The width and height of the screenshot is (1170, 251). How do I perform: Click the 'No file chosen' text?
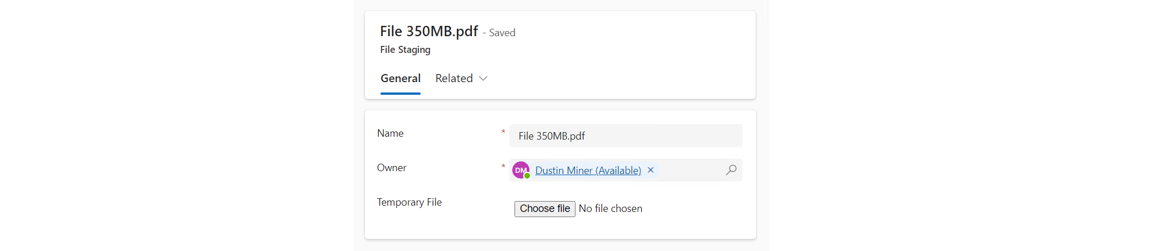[611, 208]
